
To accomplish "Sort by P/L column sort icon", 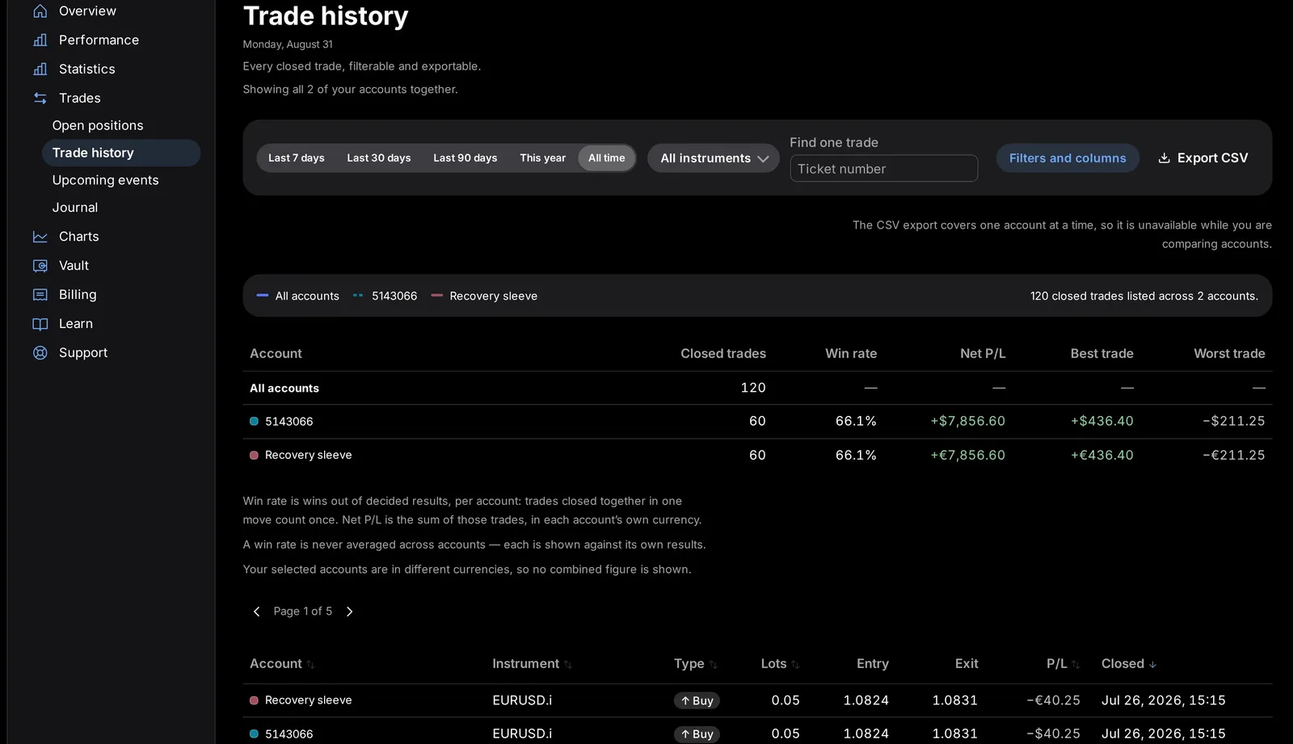I will 1076,665.
